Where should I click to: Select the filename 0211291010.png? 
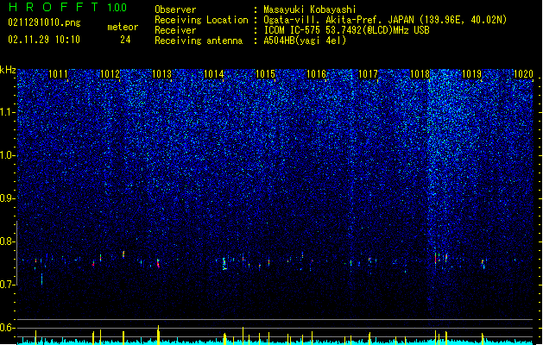point(44,22)
